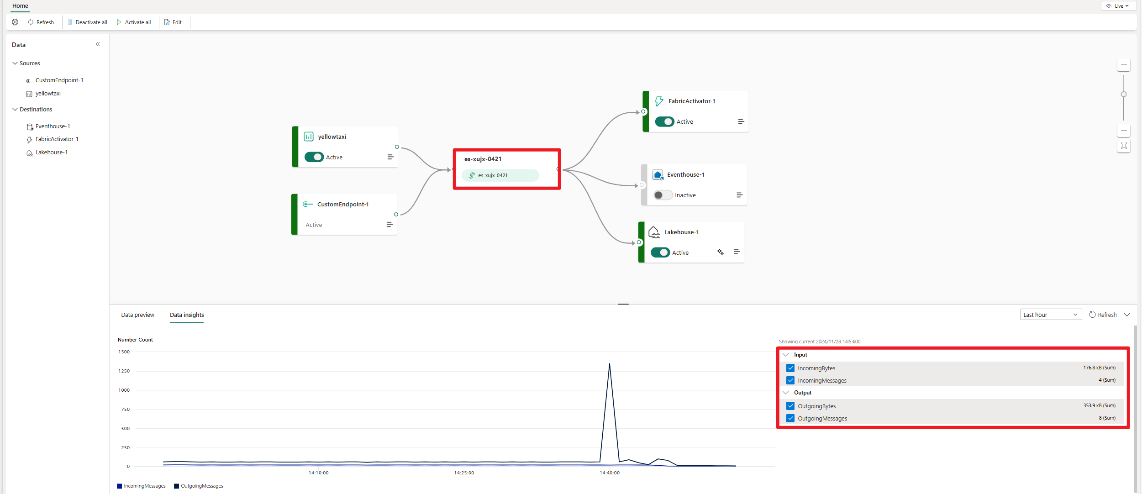Viewport: 1142px width, 494px height.
Task: Open the FabricActivator-1 node menu icon
Action: [x=741, y=121]
